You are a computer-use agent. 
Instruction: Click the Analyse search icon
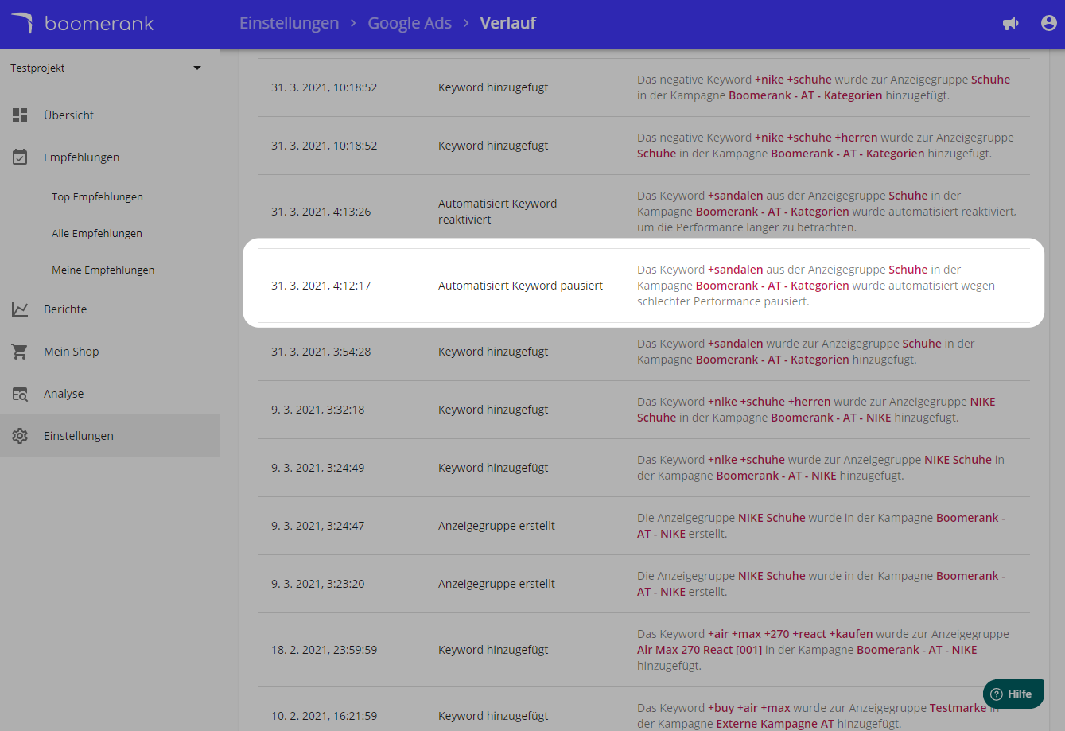point(20,394)
